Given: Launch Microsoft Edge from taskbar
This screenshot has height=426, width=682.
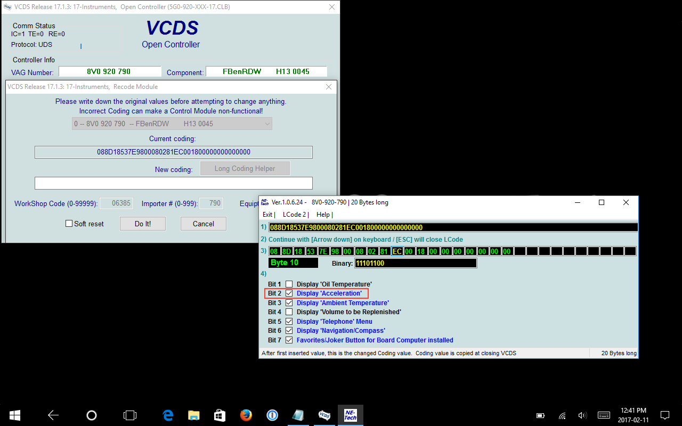Looking at the screenshot, I should pyautogui.click(x=168, y=415).
